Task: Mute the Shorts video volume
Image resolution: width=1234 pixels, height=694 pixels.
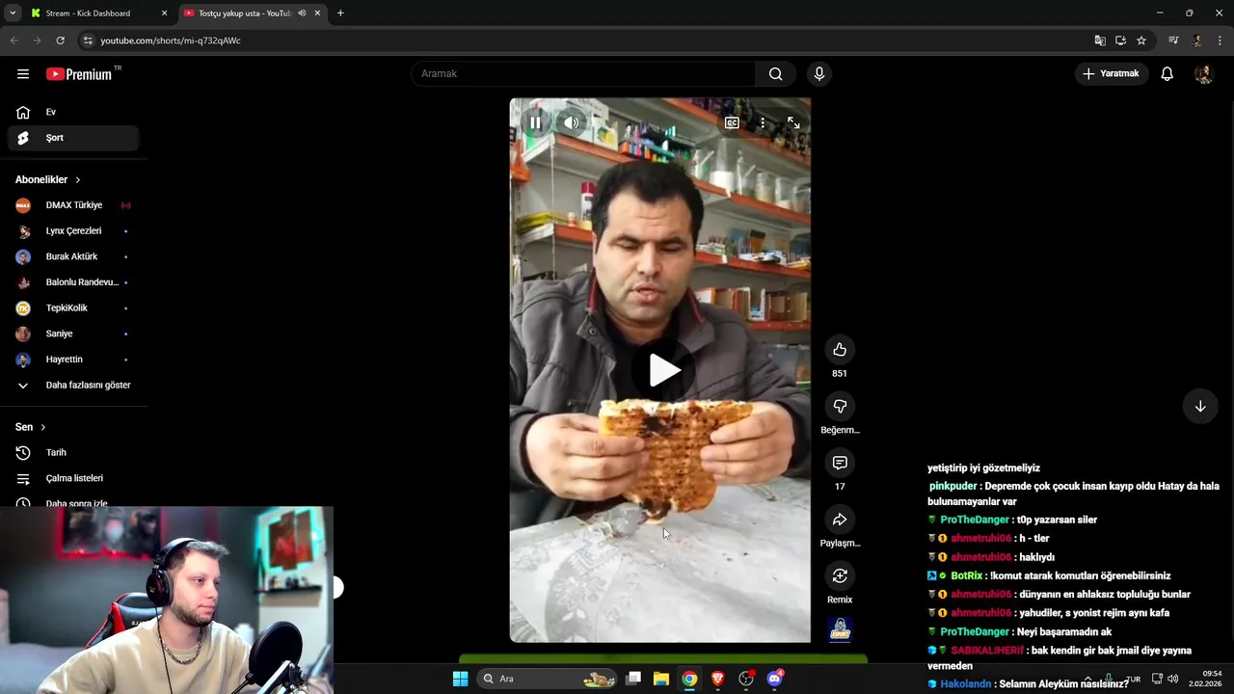Action: [572, 122]
